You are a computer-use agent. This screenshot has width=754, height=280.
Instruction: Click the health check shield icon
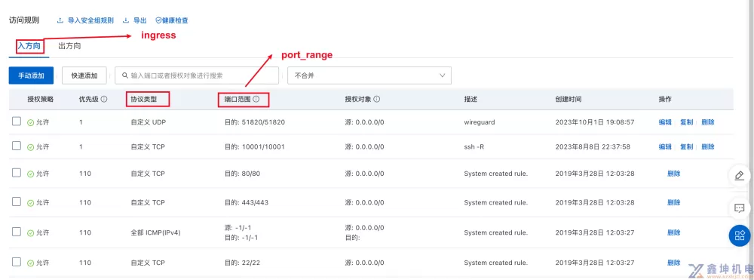[158, 20]
